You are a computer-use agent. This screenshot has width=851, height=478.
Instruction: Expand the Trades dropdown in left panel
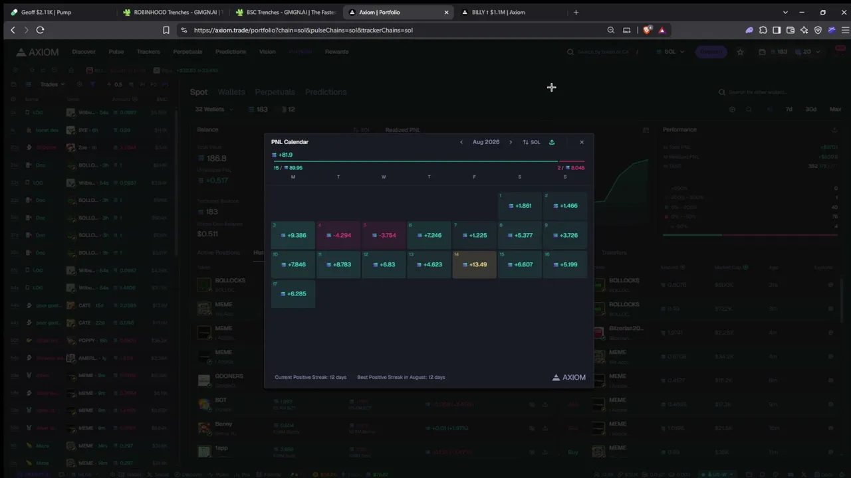click(53, 84)
